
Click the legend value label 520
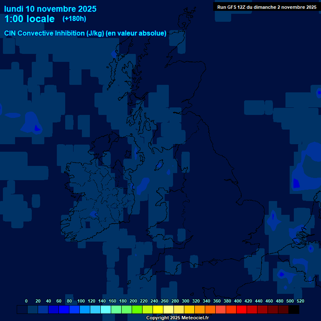pos(300,301)
